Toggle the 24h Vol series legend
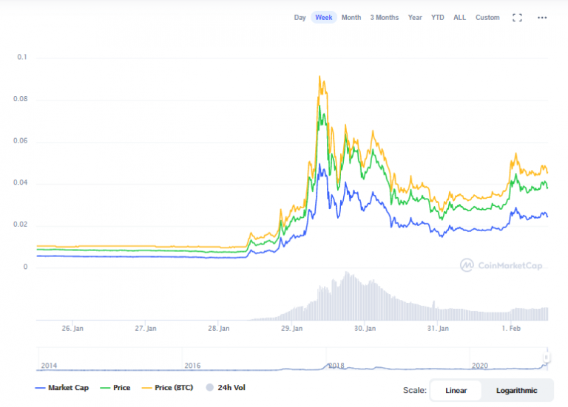Image resolution: width=568 pixels, height=407 pixels. (x=226, y=388)
